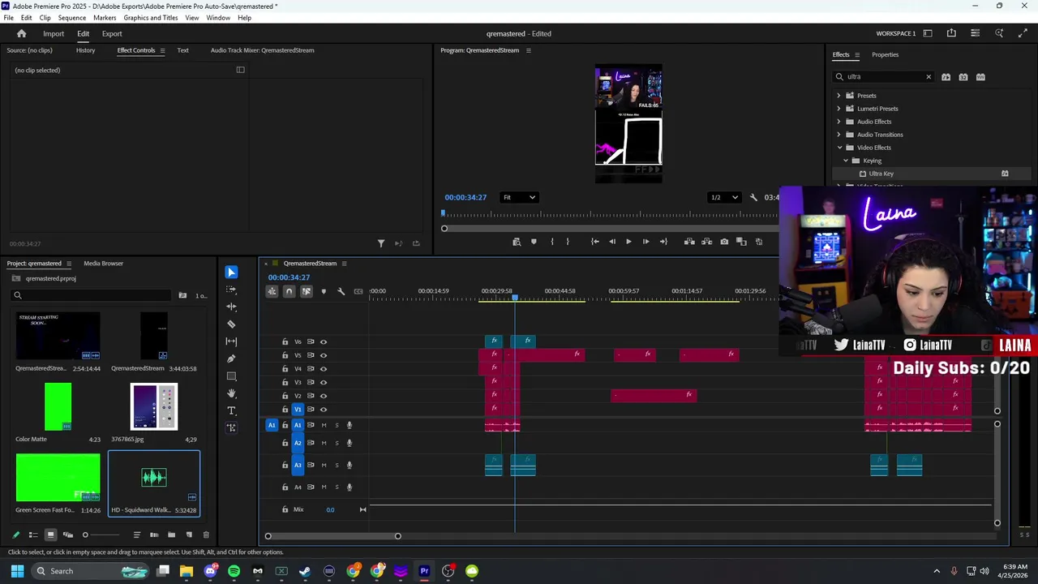Click Home icon in top bar
The height and width of the screenshot is (584, 1038).
(22, 33)
